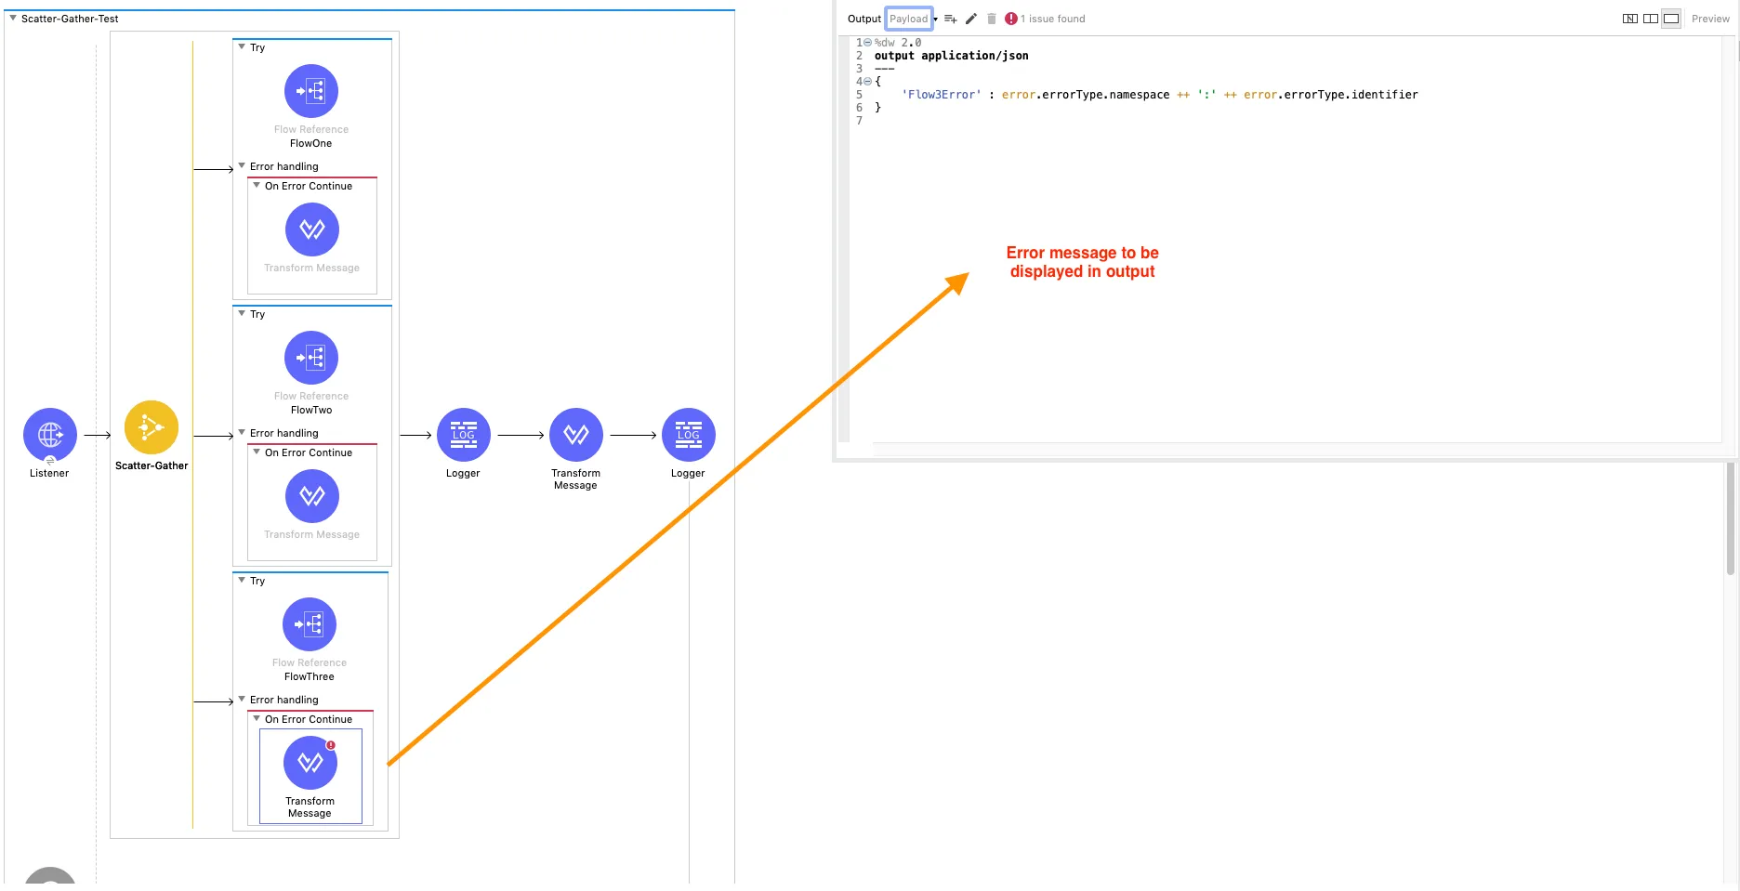The width and height of the screenshot is (1740, 891).
Task: Collapse the Try scope containing FlowTwo
Action: (242, 313)
